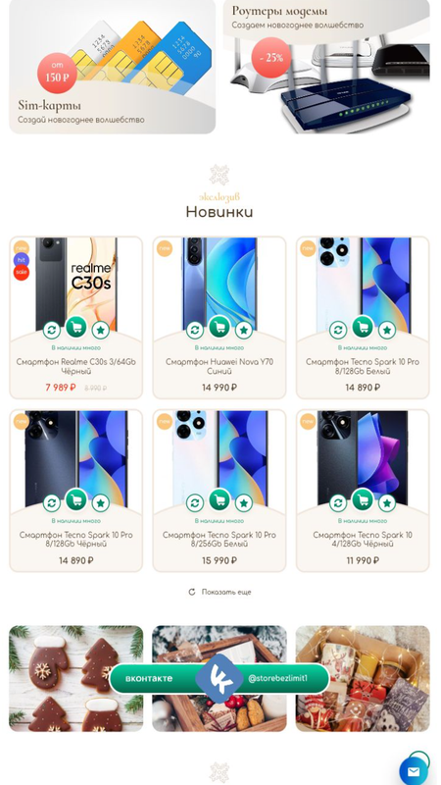Open the Смартфон Huawei Nova Y70 Синий link
This screenshot has width=441, height=785.
[x=220, y=366]
